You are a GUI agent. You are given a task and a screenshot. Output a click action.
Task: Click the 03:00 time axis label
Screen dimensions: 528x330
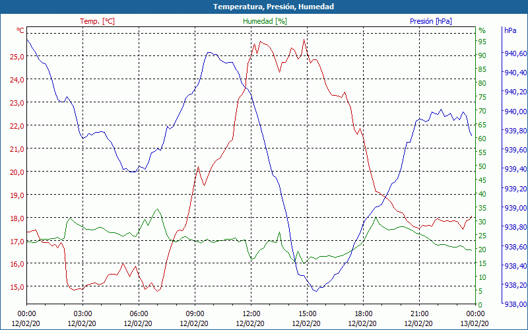tap(83, 314)
